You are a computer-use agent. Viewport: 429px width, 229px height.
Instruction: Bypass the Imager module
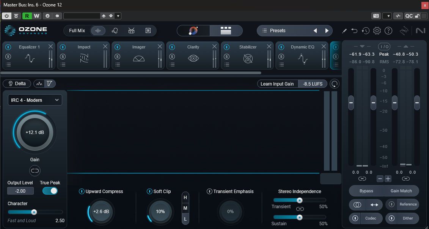[x=118, y=47]
